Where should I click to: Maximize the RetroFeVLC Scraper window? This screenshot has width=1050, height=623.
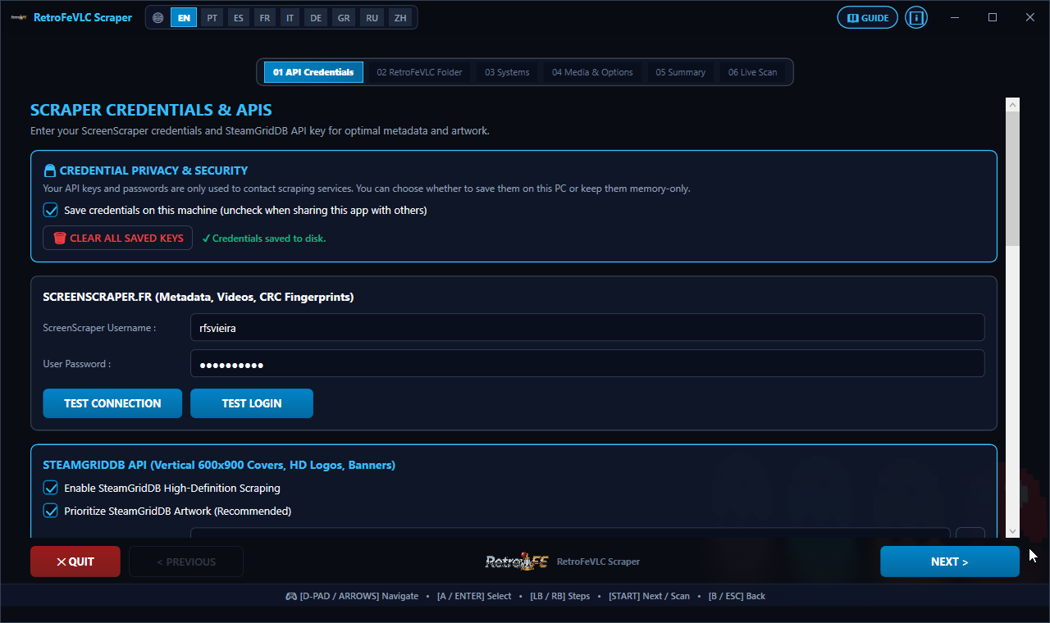993,17
